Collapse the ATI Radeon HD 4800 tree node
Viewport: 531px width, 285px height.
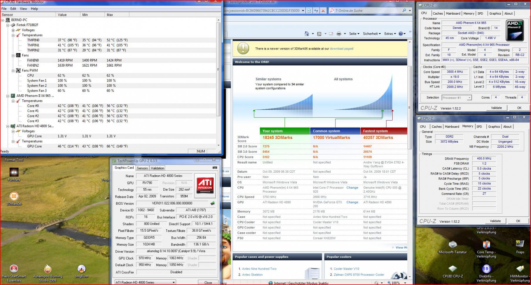(8, 126)
